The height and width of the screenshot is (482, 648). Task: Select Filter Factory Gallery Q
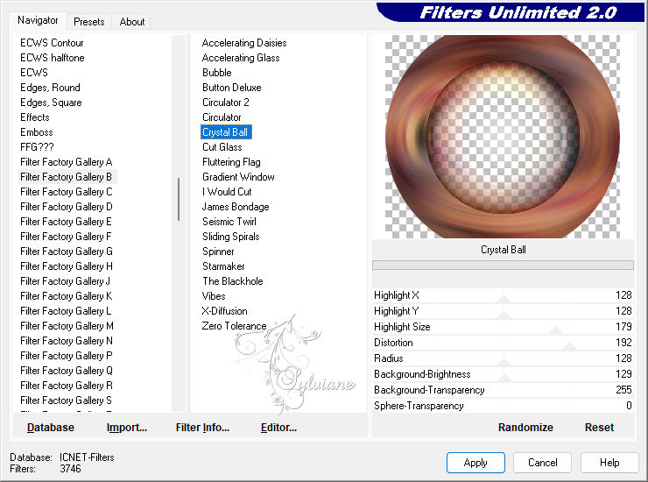tap(67, 371)
